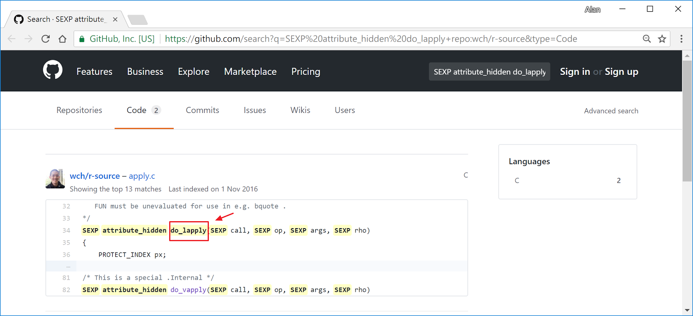Click the GitHub Octocat logo
The height and width of the screenshot is (316, 693).
[53, 70]
